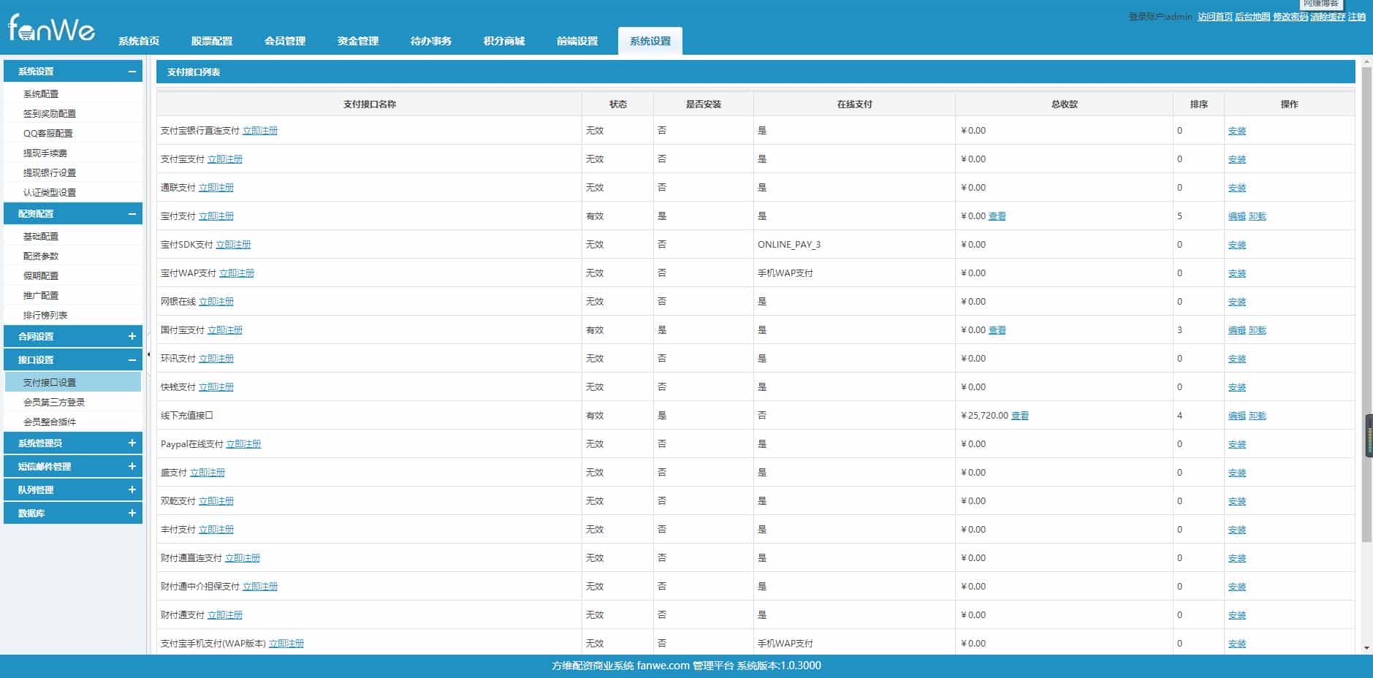Open the 资金管理 tab
This screenshot has height=678, width=1373.
[358, 41]
